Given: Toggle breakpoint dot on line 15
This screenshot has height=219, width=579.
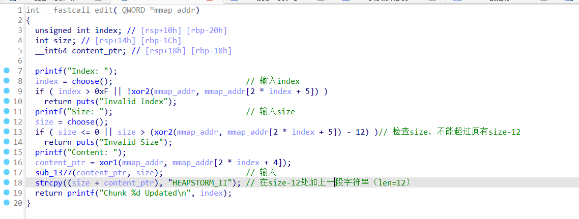Looking at the screenshot, I should point(6,152).
